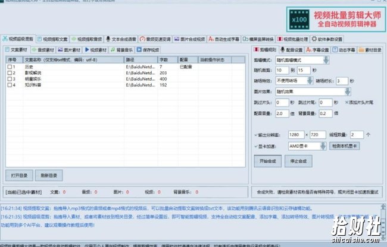387x247 pixels.
Task: Toggle the 输出分辨率 checkmark
Action: coord(256,135)
